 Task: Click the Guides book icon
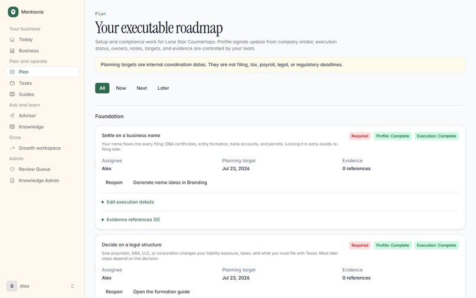pos(12,95)
